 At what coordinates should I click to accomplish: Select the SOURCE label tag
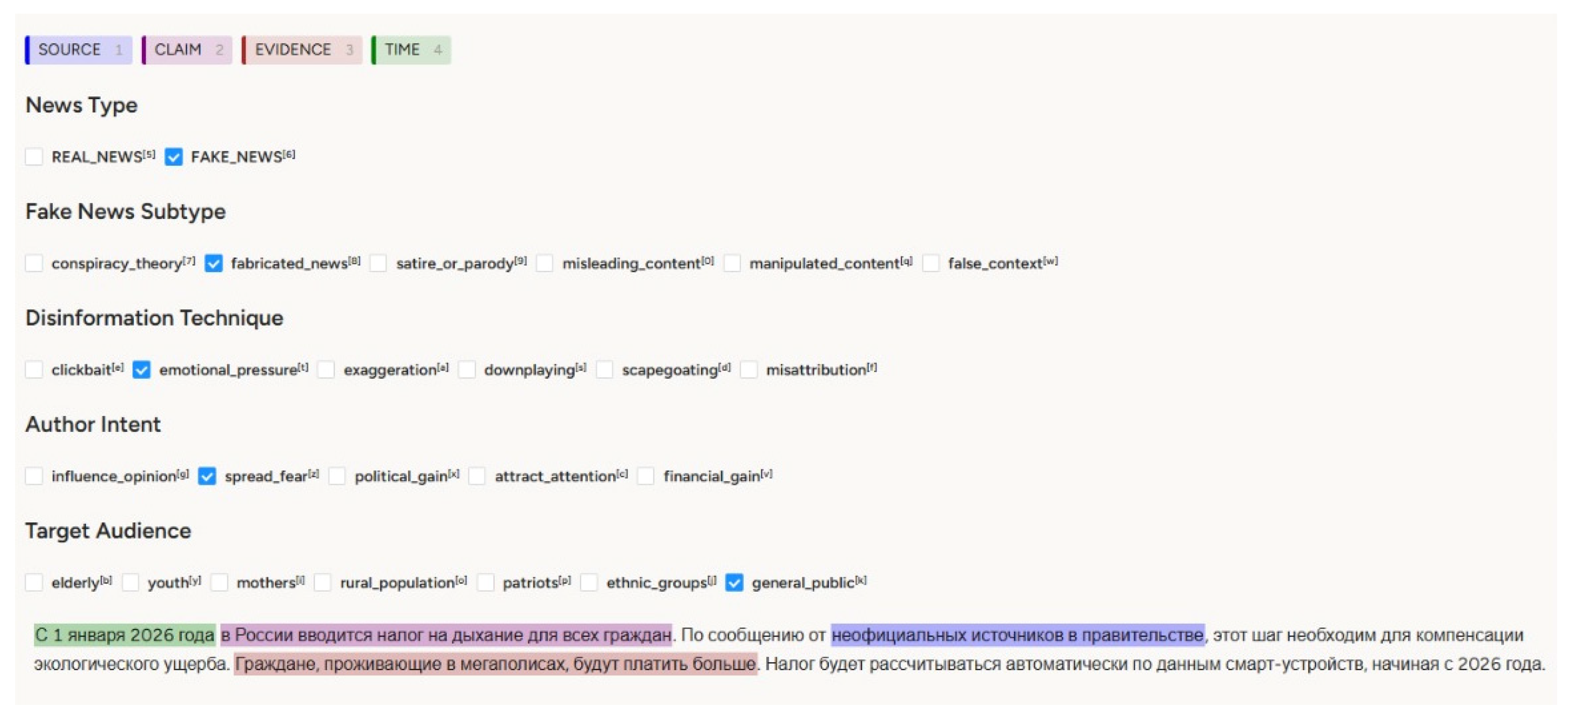point(78,49)
